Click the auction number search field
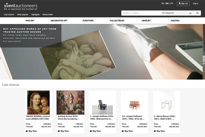Viewport: 205px width, 137px height. click(x=141, y=13)
